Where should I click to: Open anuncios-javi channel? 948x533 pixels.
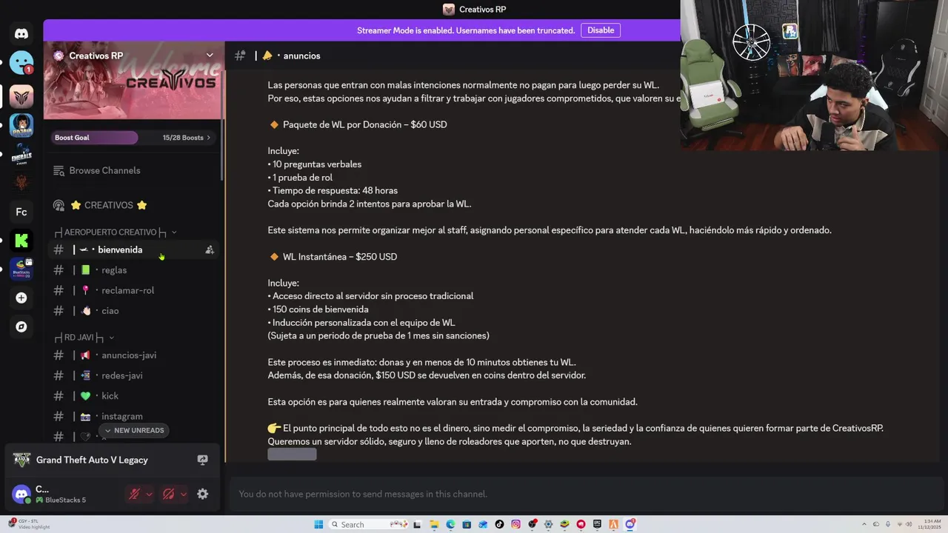[x=134, y=355]
